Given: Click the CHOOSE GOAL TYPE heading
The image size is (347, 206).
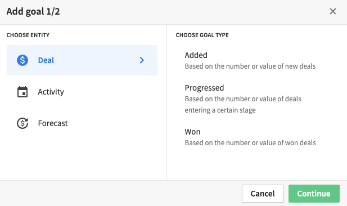Looking at the screenshot, I should pos(202,35).
